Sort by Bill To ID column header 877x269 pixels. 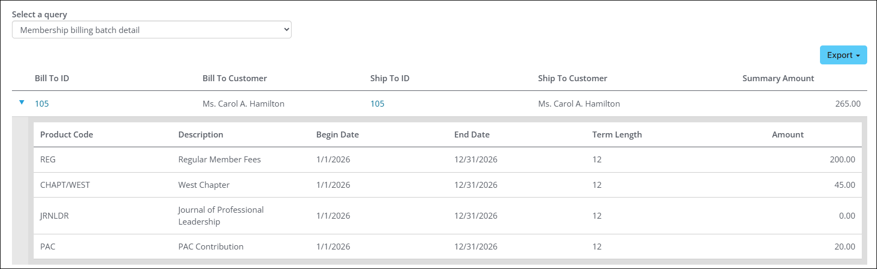tap(52, 78)
